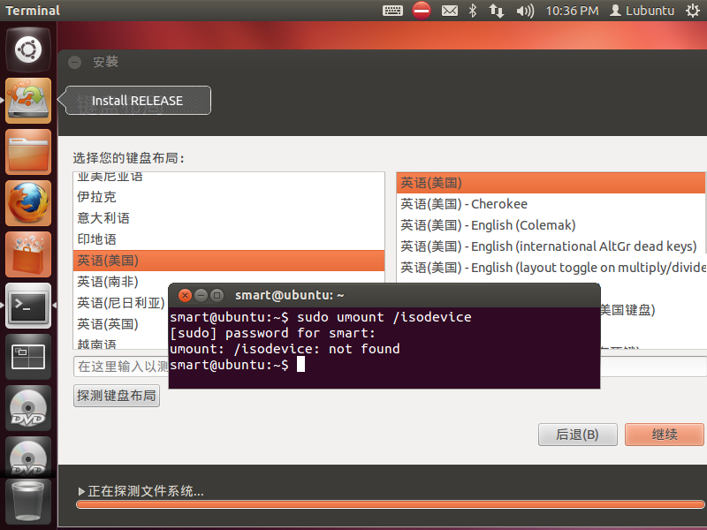Open the messaging envelope indicator
This screenshot has height=530, width=707.
[450, 11]
